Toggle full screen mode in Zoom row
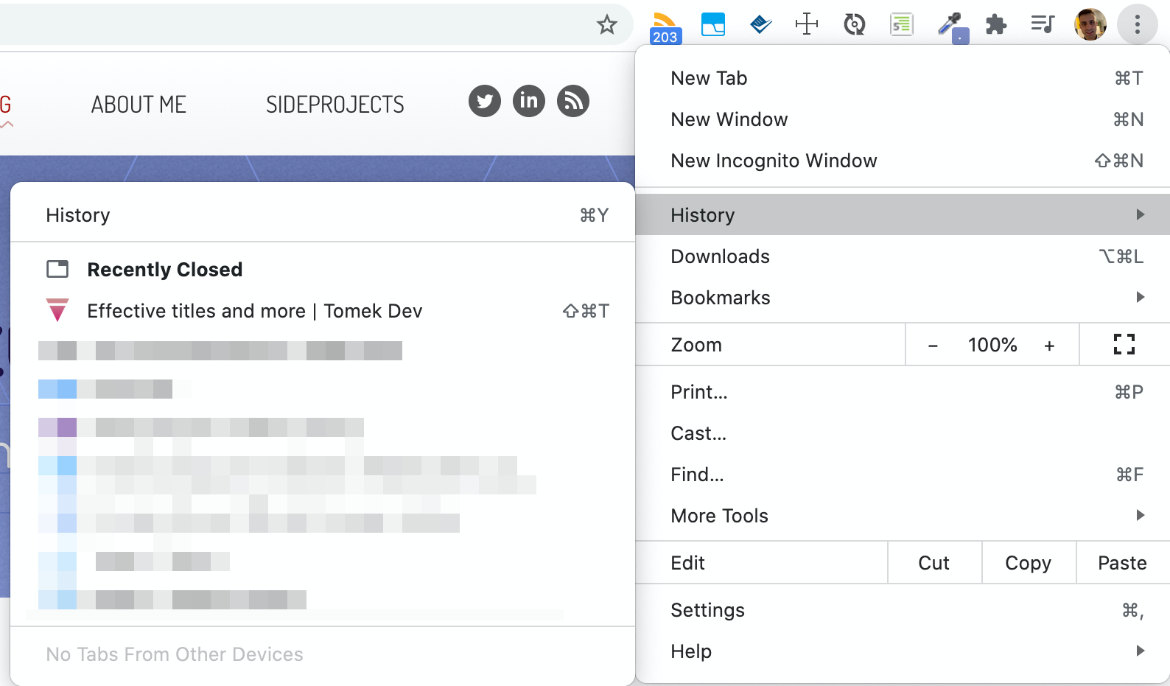The height and width of the screenshot is (686, 1170). click(1124, 344)
